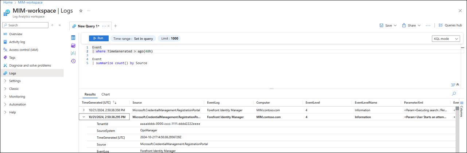The width and height of the screenshot is (467, 153).
Task: Focus the sidebar Search field
Action: pyautogui.click(x=25, y=25)
